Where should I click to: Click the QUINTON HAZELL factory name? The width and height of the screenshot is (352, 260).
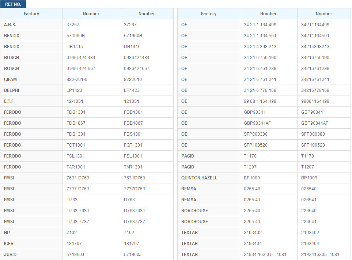pos(199,178)
